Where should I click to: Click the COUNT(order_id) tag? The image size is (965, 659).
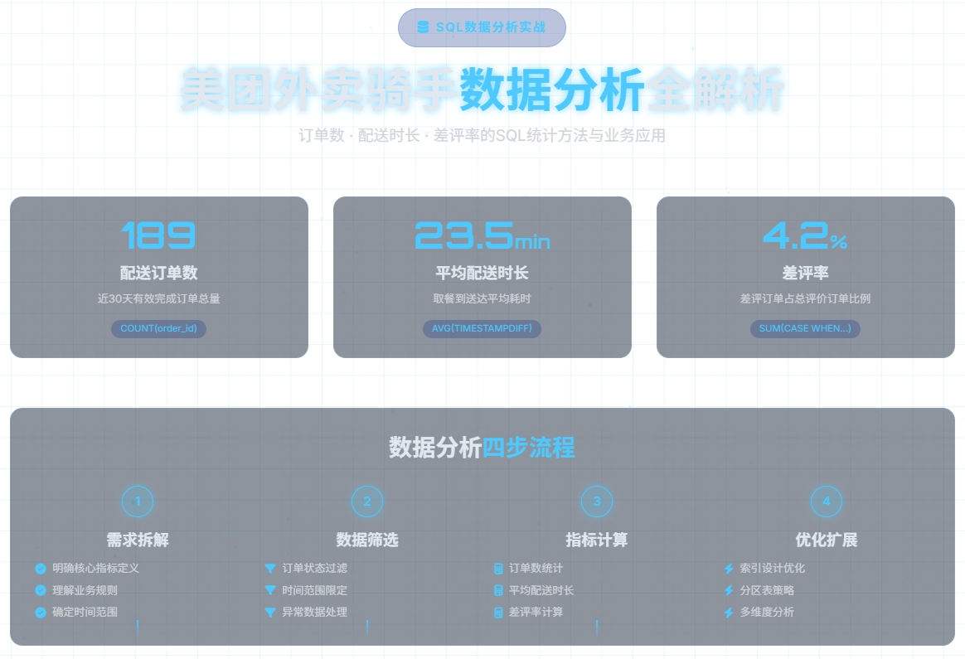[x=159, y=328]
